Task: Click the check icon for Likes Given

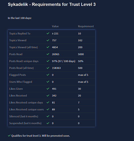Action: pos(48,89)
